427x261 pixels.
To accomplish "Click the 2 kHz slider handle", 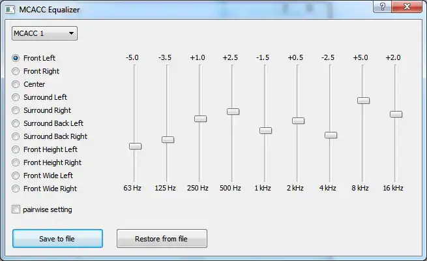I will (x=298, y=121).
